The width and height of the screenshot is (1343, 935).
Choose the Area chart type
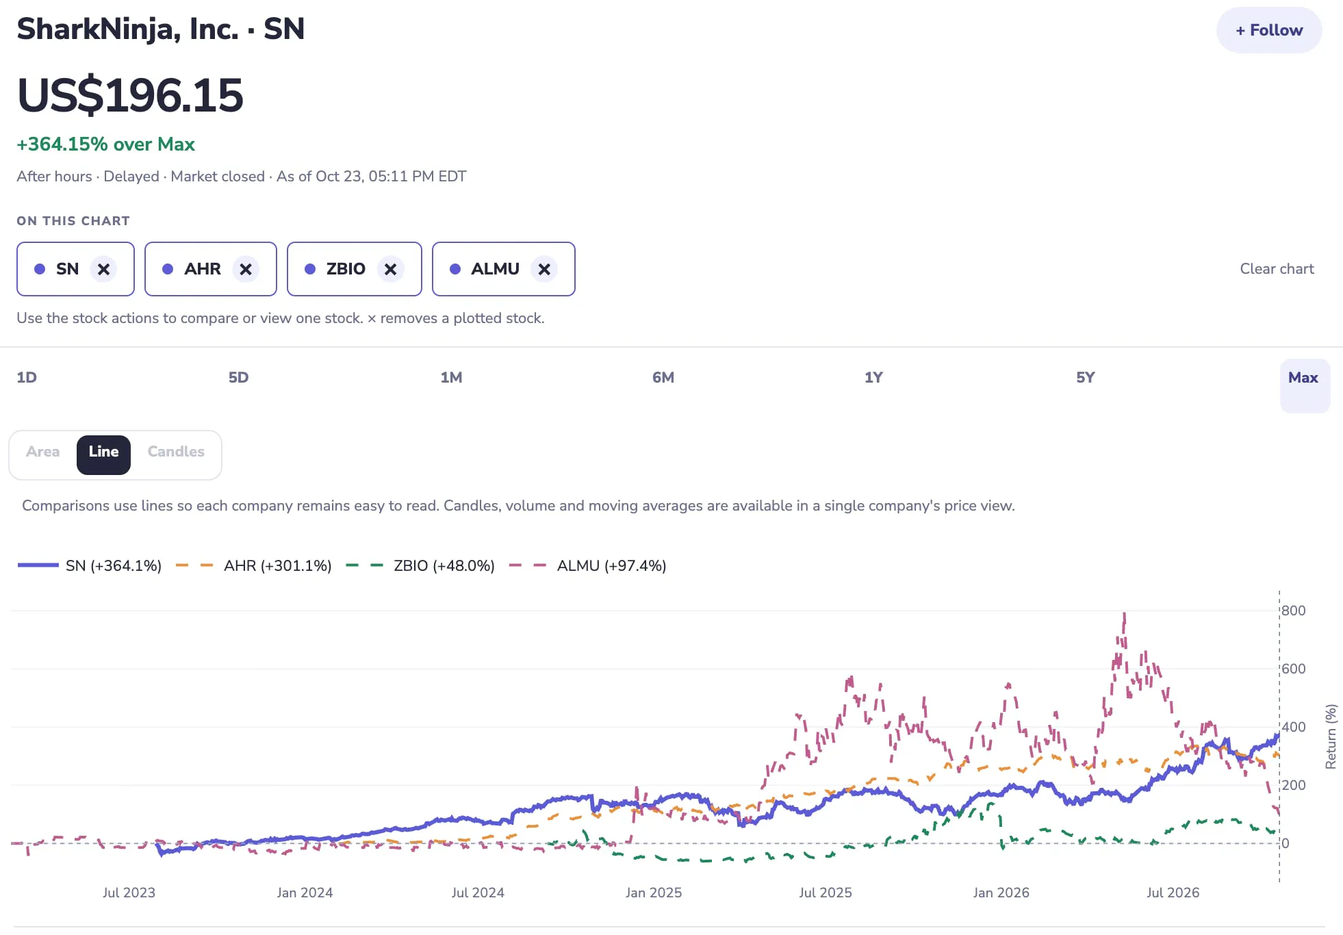(42, 452)
